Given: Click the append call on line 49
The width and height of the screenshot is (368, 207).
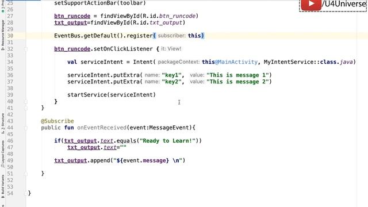Looking at the screenshot, I should [100, 160].
